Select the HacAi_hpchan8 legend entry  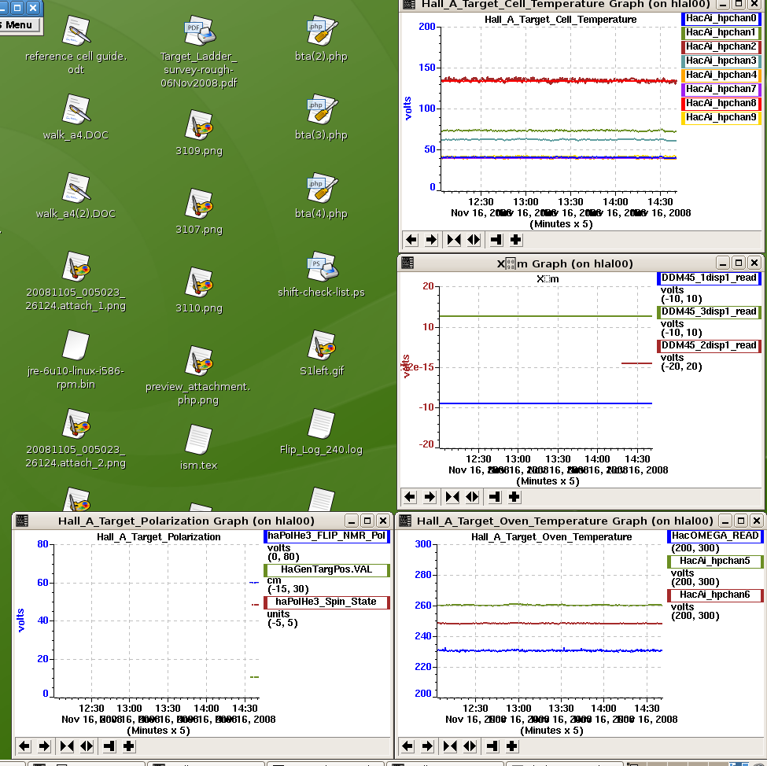click(721, 104)
